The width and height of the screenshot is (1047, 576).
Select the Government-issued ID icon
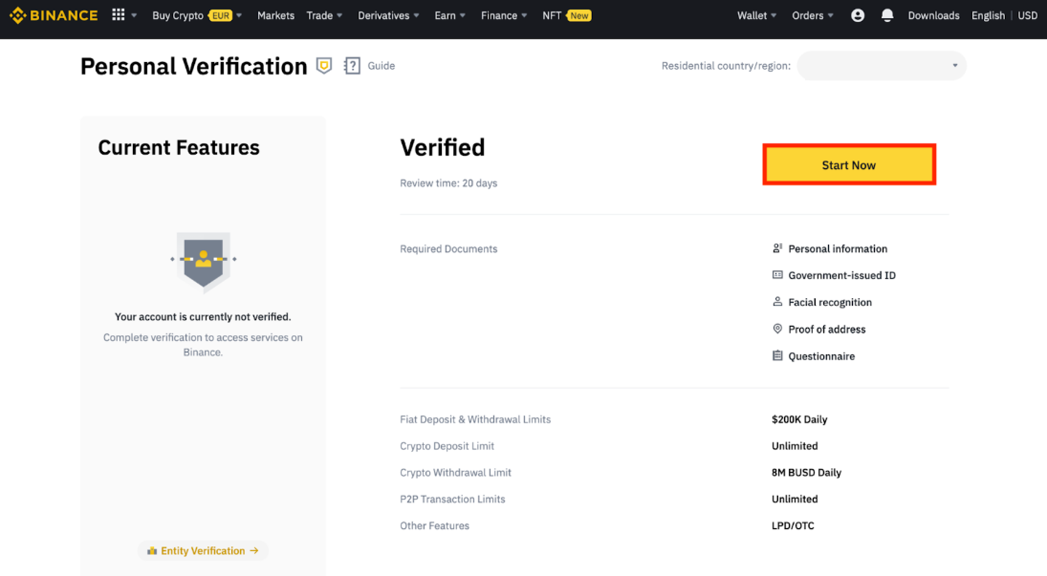pos(777,275)
